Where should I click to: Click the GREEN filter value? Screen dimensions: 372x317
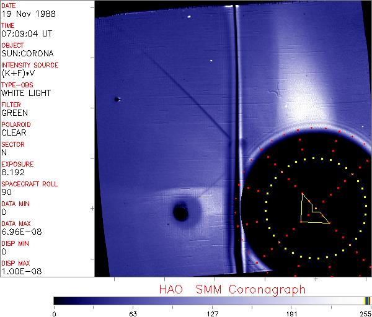[x=14, y=113]
